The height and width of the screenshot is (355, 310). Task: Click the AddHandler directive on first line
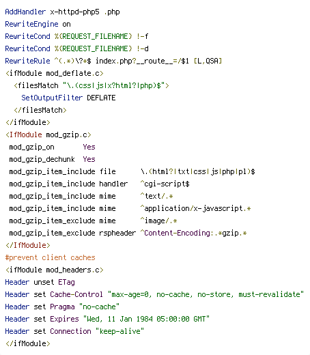25,12
